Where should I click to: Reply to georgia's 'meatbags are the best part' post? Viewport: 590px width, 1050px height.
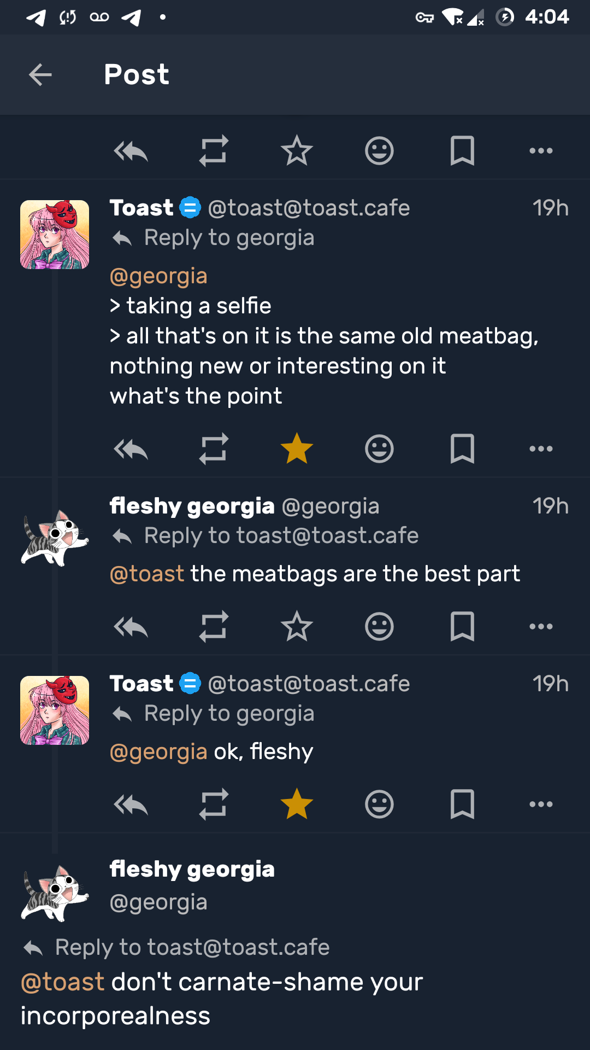(x=131, y=627)
